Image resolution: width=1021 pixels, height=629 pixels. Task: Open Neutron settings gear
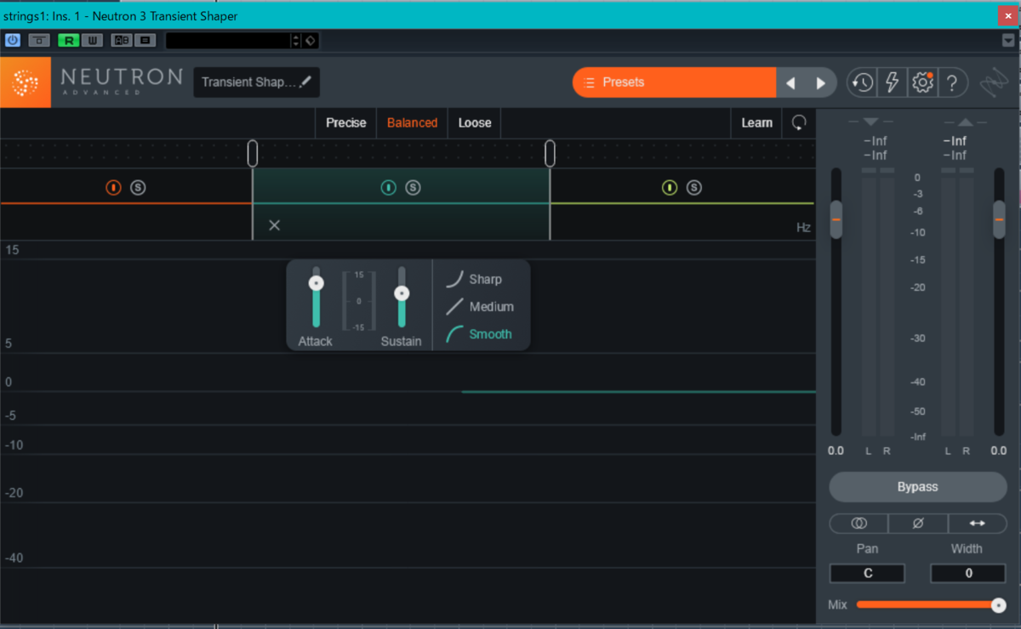922,82
